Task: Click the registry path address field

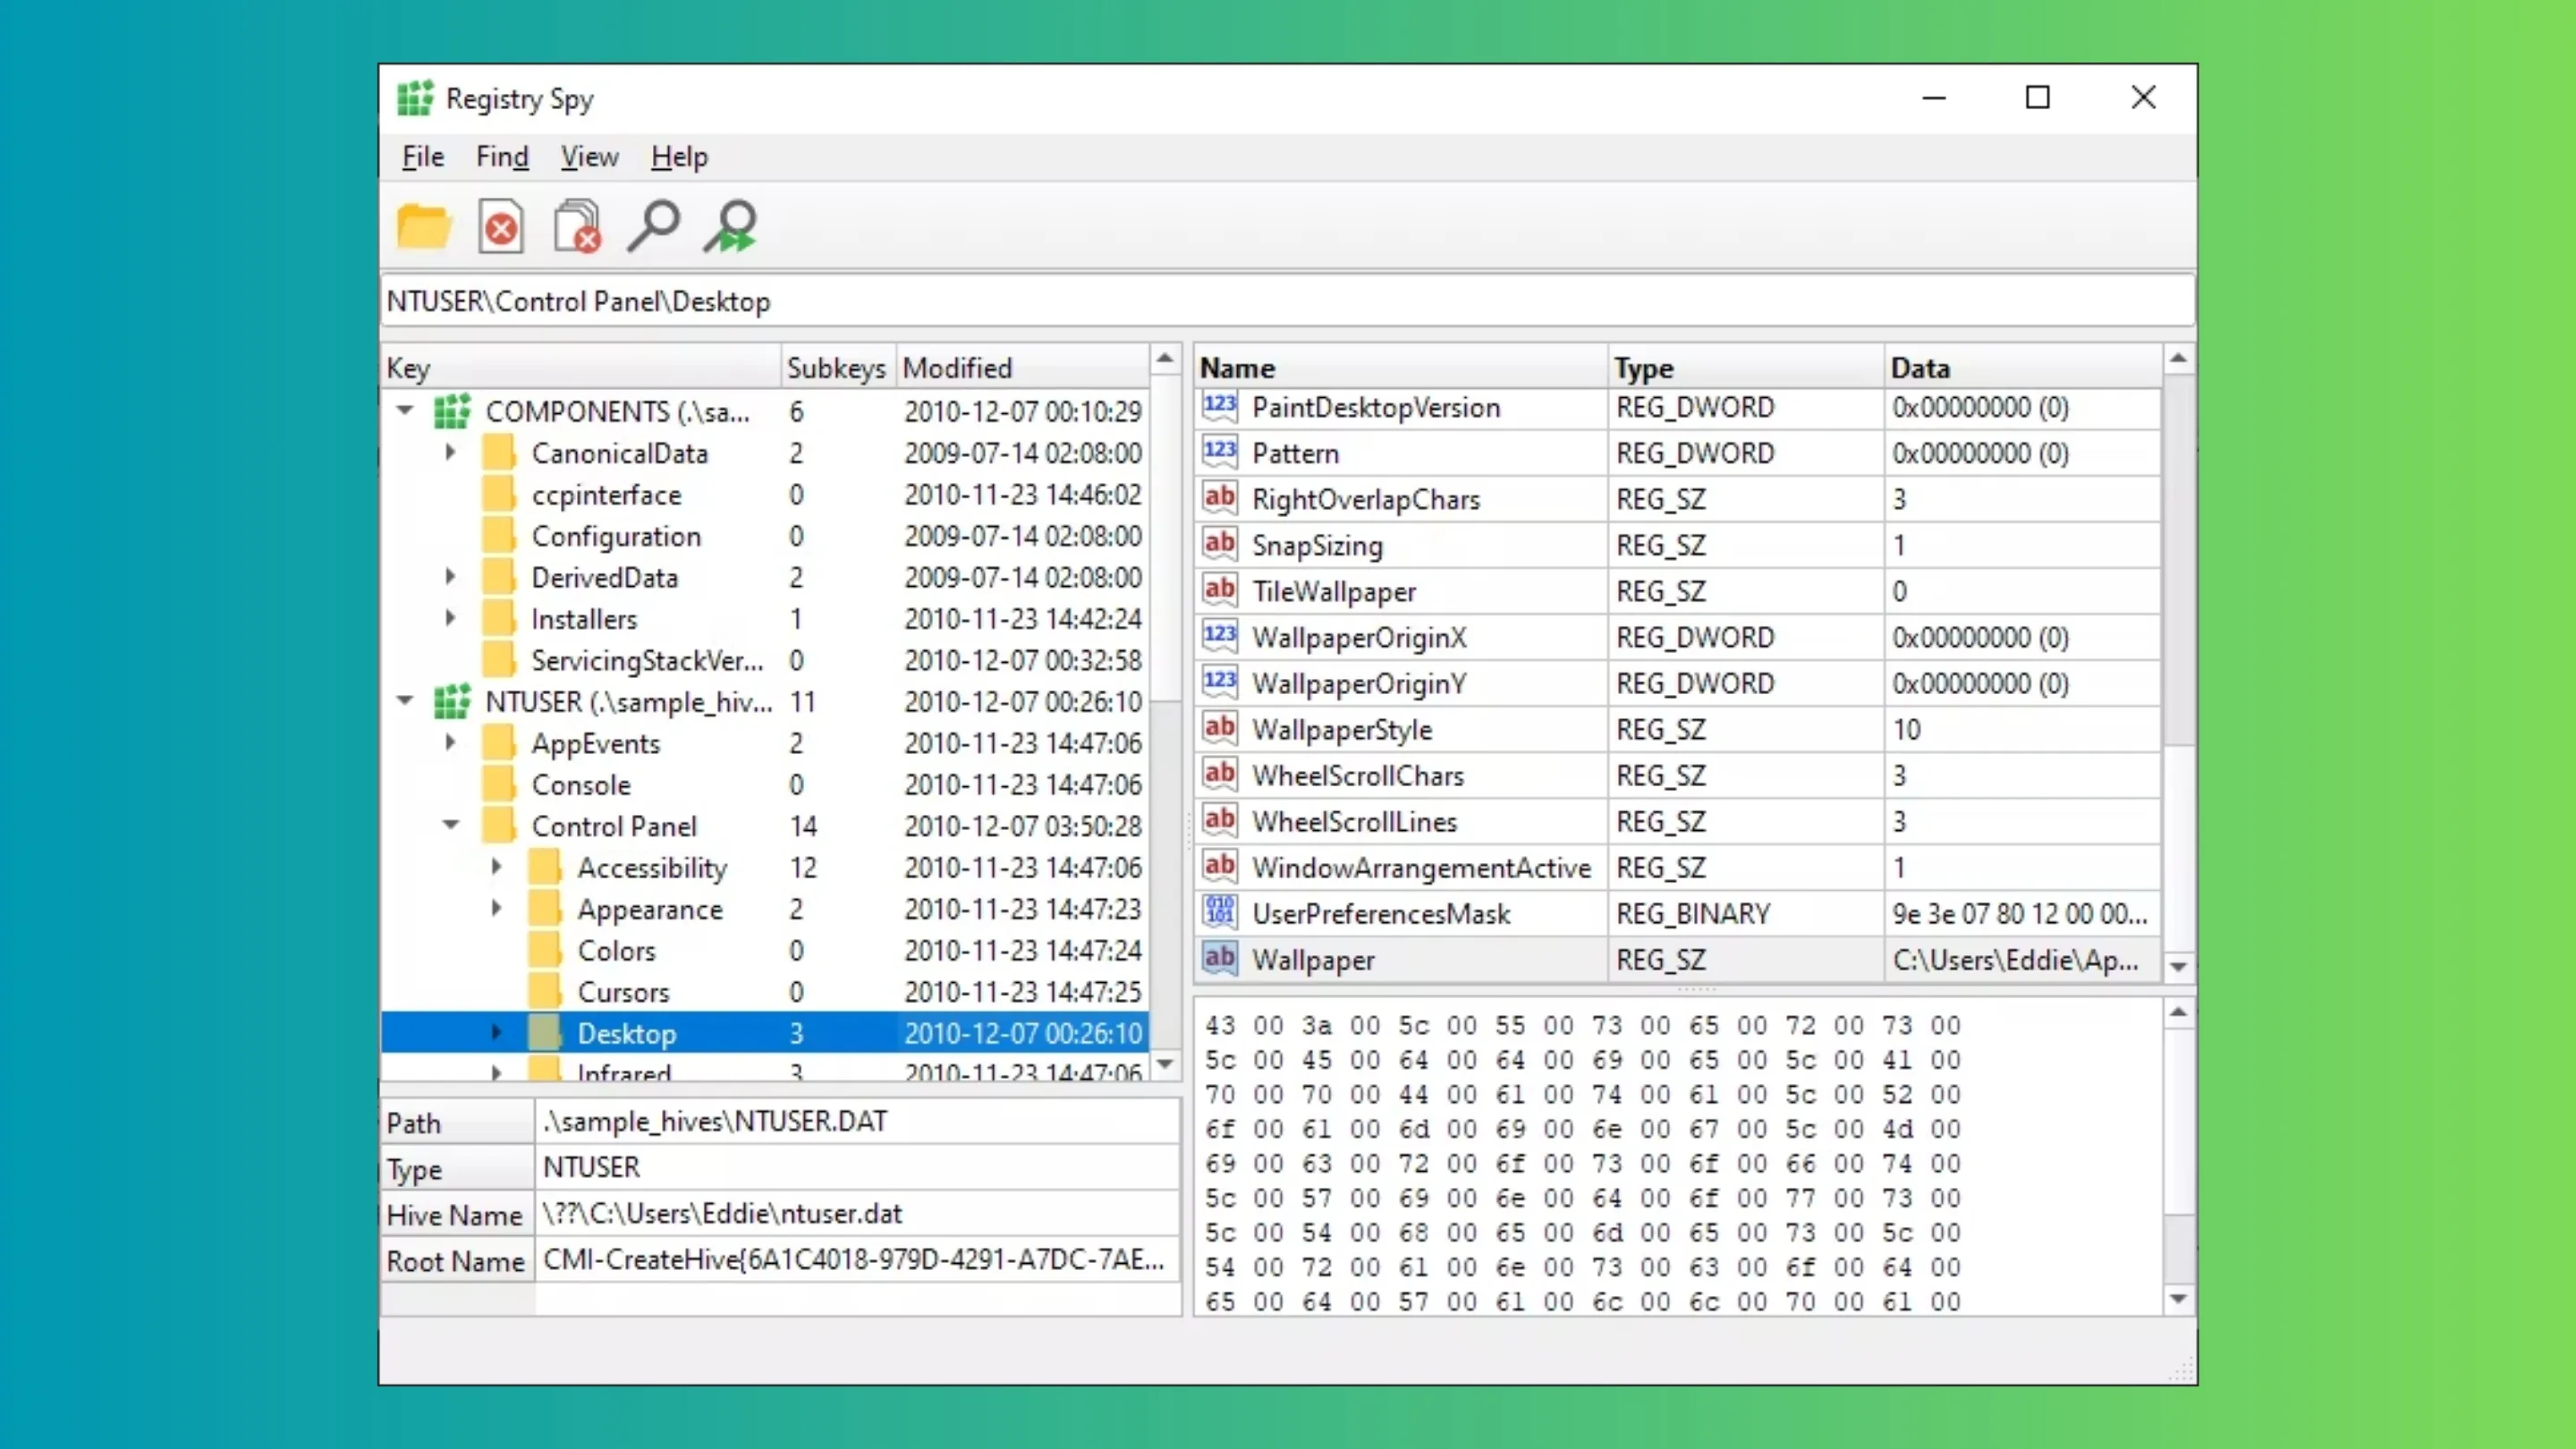Action: click(x=1287, y=301)
